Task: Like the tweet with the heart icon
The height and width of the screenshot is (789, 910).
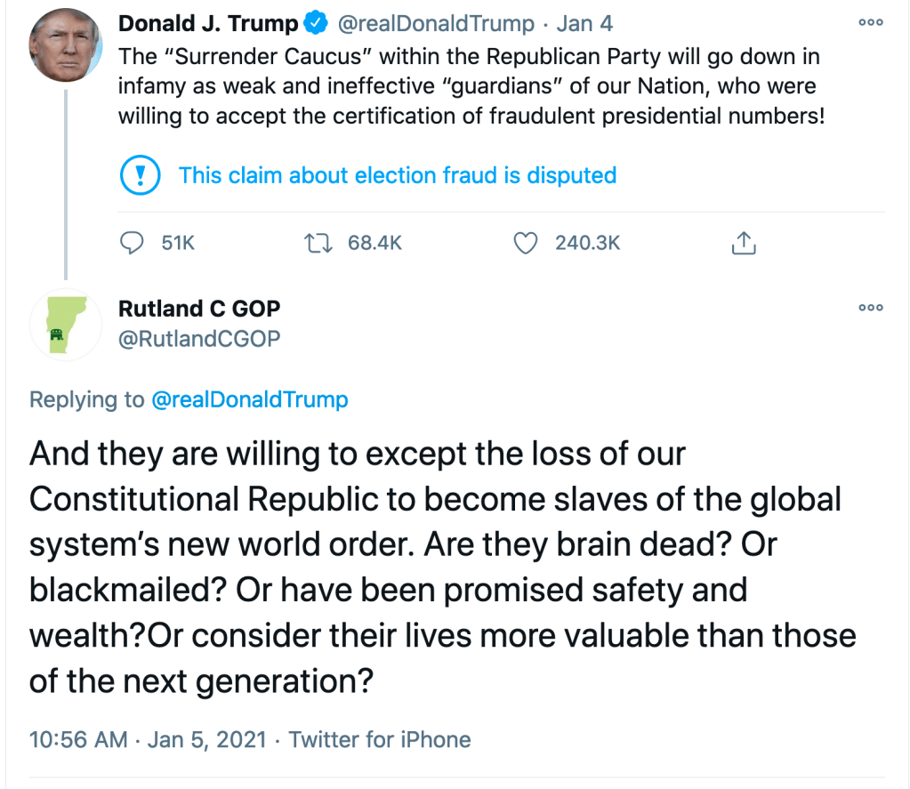Action: (527, 242)
